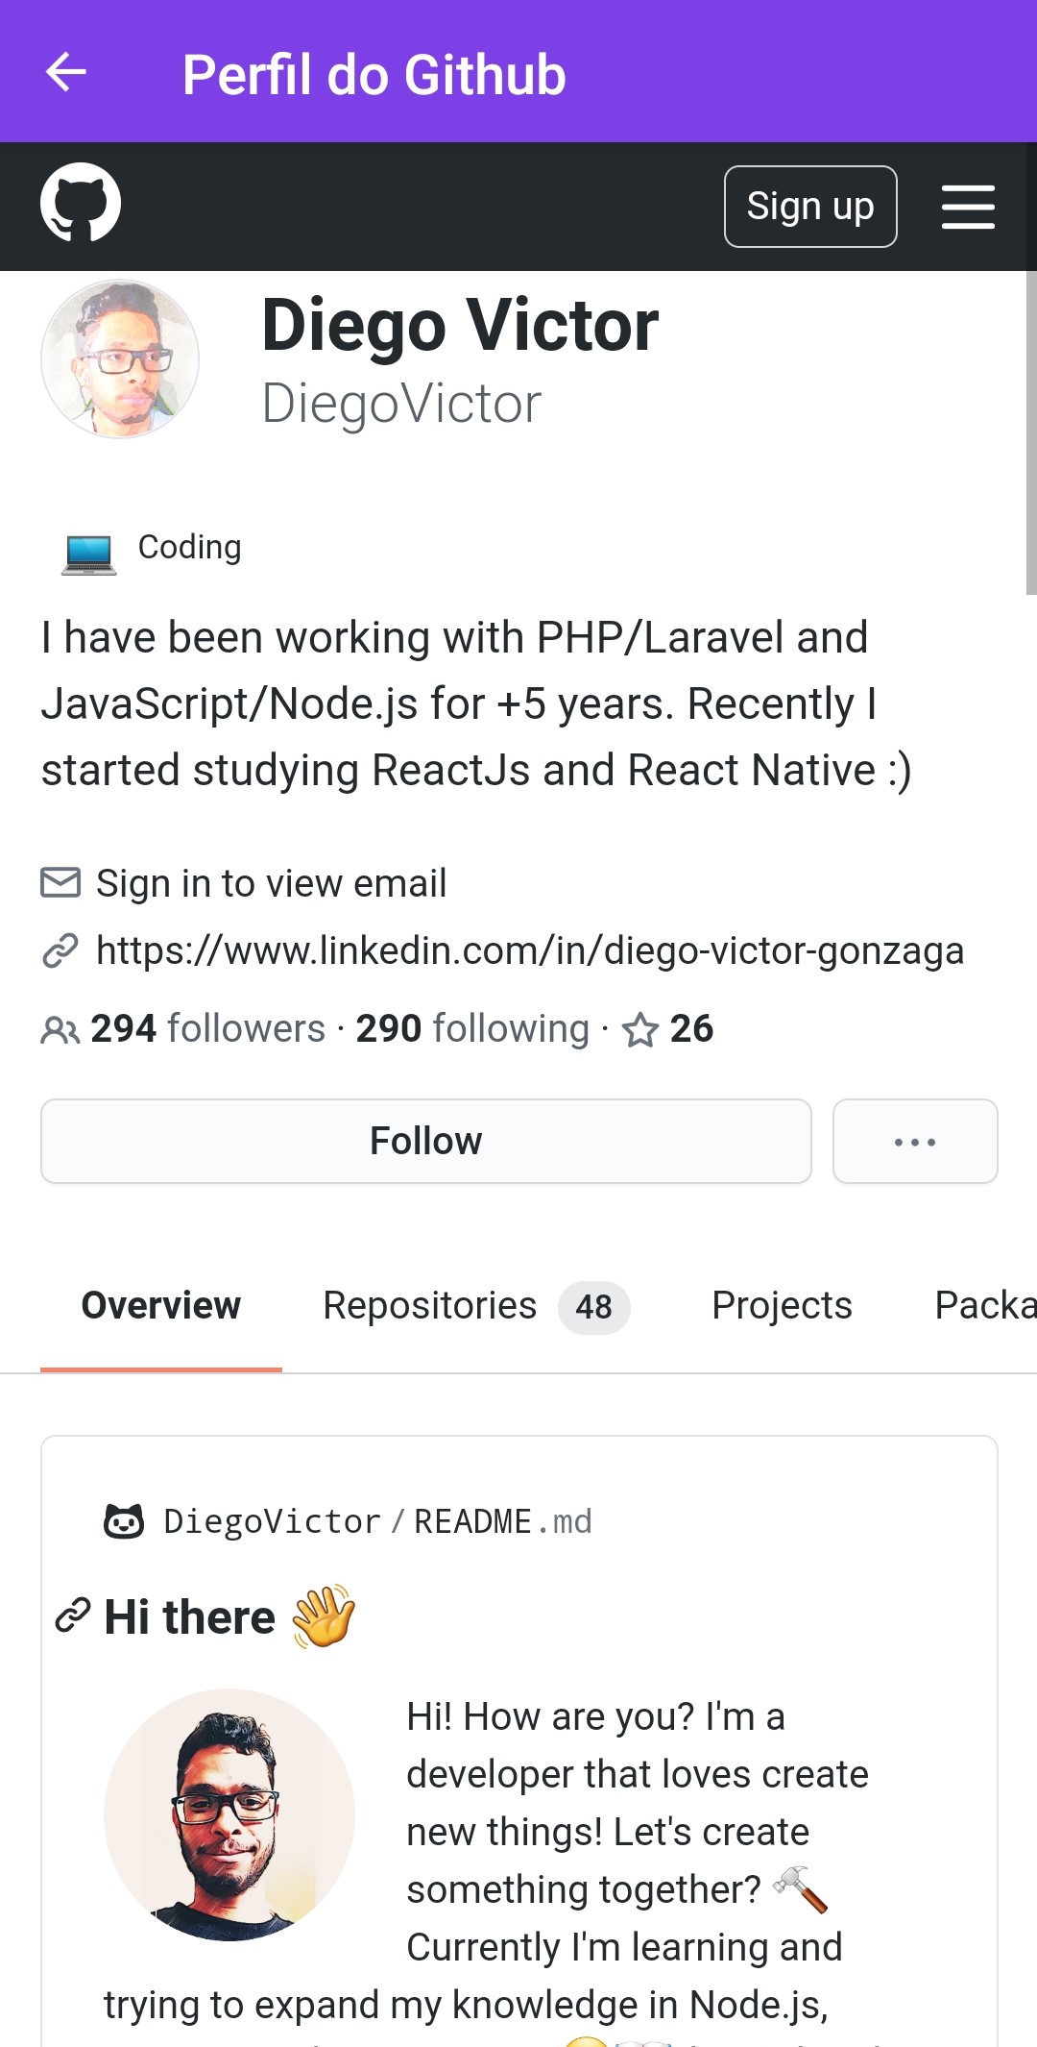Open the LinkedIn diego-victor-gonzaga link

pyautogui.click(x=530, y=950)
